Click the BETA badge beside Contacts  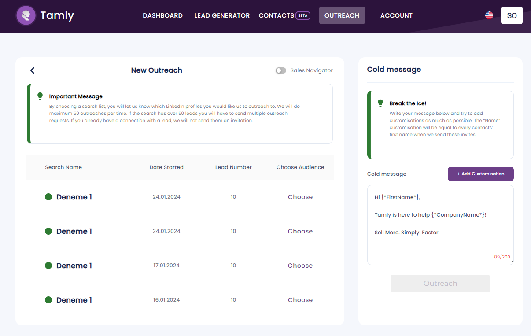pos(303,15)
